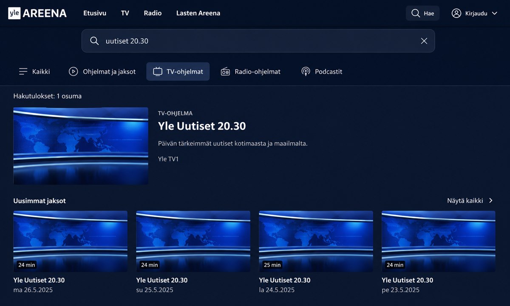The image size is (510, 306).
Task: Open the Yle Uutiset 20.30 program thumbnail
Action: (x=81, y=146)
